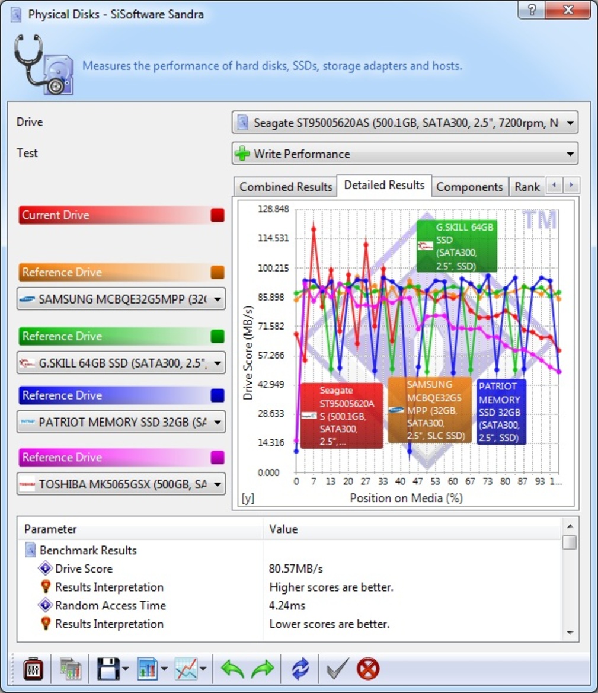This screenshot has height=693, width=598.
Task: Click the results list scroll up arrow
Action: 570,526
